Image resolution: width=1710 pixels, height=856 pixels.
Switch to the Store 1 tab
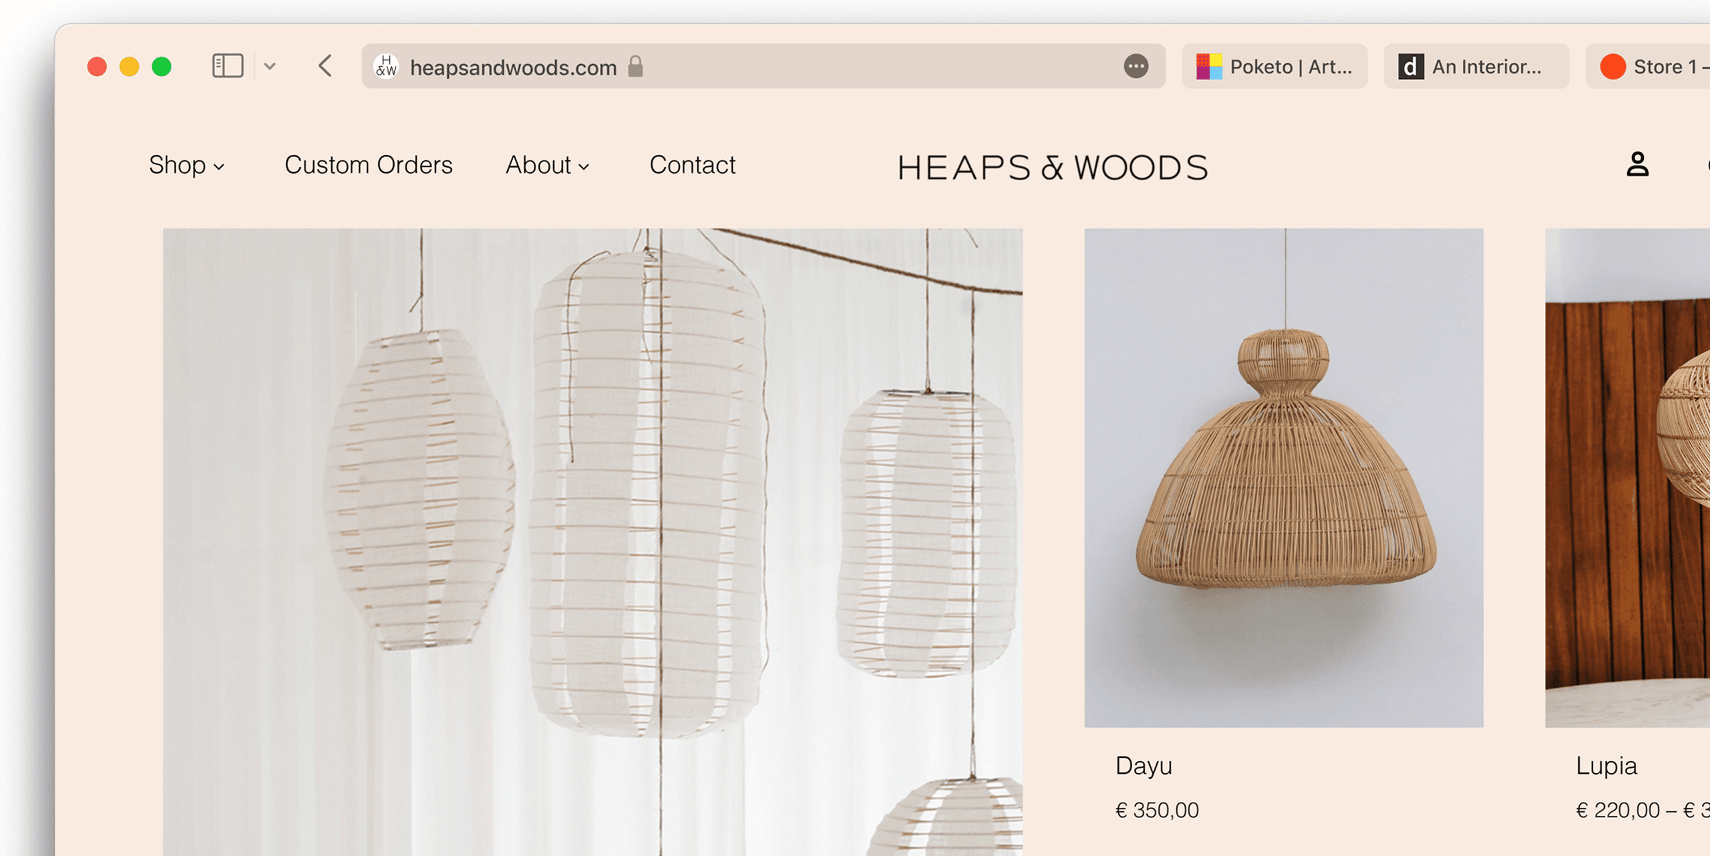point(1657,66)
